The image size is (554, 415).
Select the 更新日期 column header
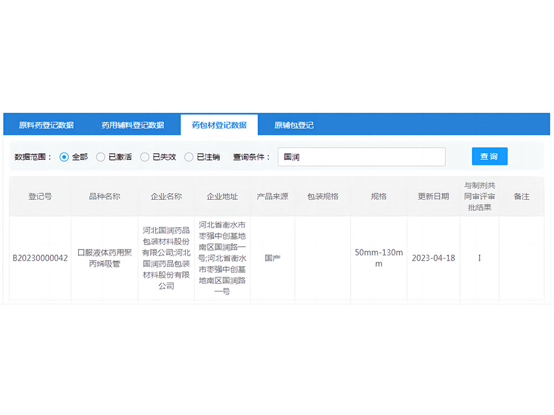pyautogui.click(x=433, y=196)
